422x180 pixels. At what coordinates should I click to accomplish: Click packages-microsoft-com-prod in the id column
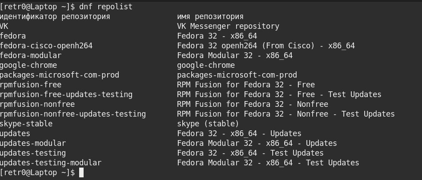60,75
